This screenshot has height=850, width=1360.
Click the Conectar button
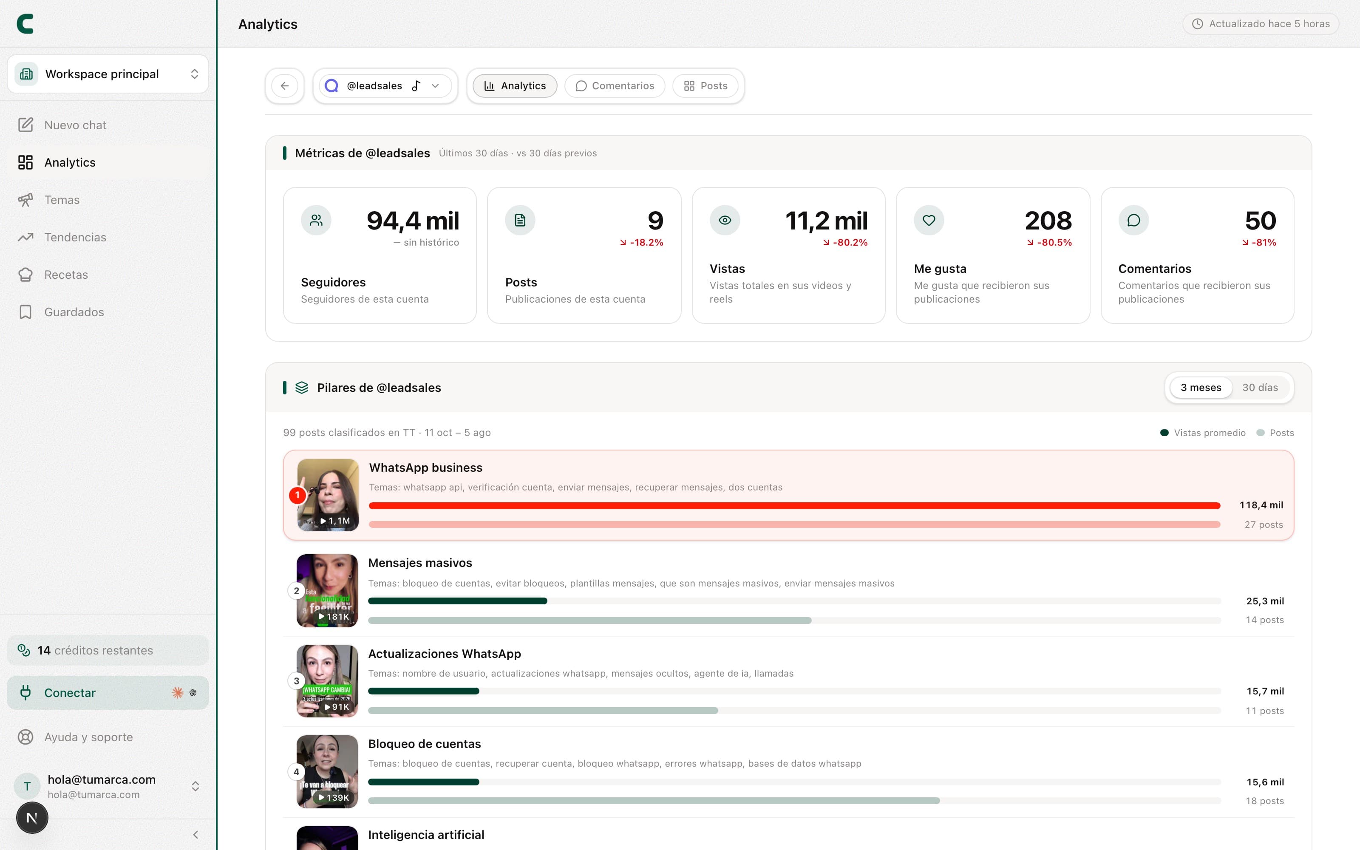click(x=108, y=693)
